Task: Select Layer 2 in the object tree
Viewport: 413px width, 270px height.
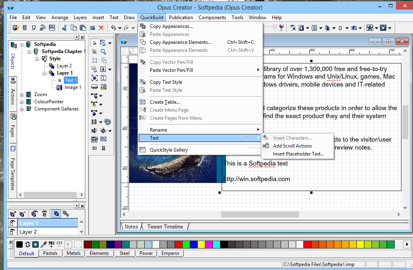Action: tap(64, 66)
